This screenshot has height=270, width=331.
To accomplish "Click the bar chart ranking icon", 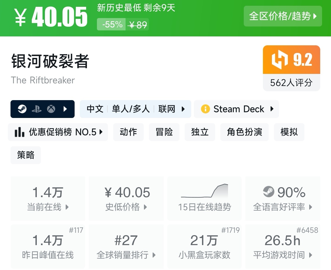I will pos(20,132).
